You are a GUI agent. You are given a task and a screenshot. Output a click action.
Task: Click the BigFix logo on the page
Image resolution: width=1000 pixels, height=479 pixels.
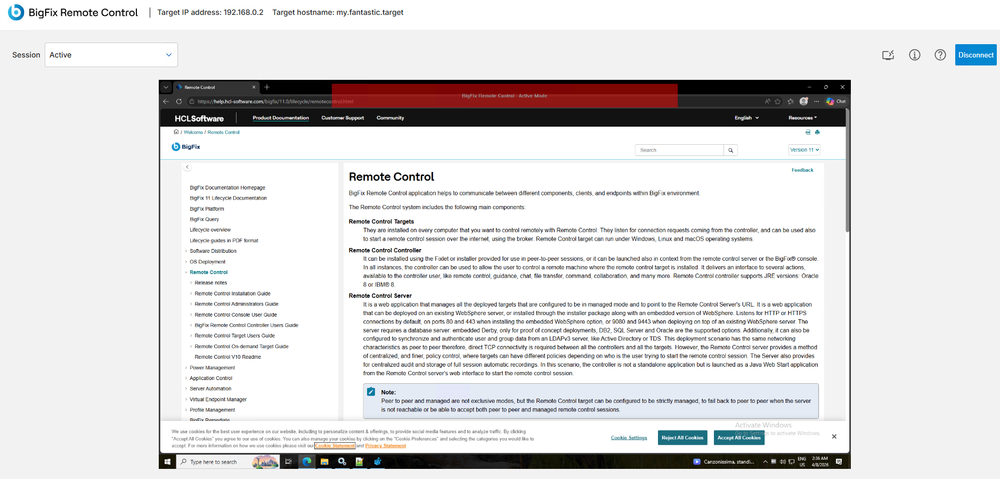tap(186, 147)
